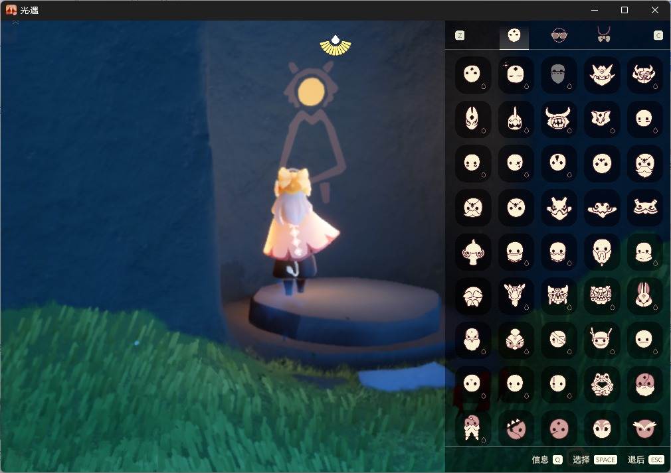Screen dimensions: 671x473
Task: Select the wide bat-shaped mask
Action: click(x=602, y=208)
